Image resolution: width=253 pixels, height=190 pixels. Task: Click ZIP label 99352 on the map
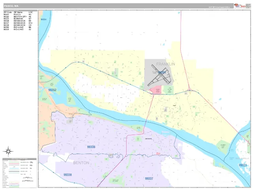pyautogui.click(x=53, y=90)
